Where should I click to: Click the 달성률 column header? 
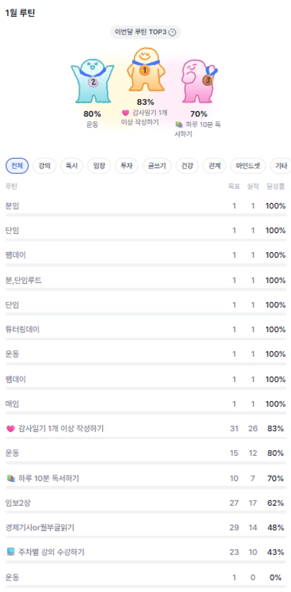point(275,187)
